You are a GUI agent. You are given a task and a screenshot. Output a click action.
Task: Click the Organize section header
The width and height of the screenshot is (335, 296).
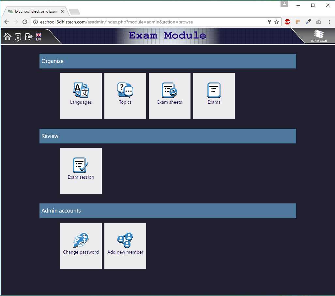tap(168, 61)
